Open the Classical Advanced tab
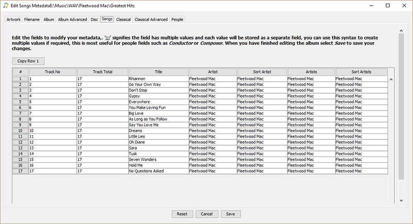This screenshot has width=413, height=224. click(151, 20)
